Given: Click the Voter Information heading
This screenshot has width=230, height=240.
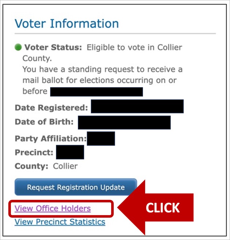Looking at the screenshot, I should tap(67, 24).
